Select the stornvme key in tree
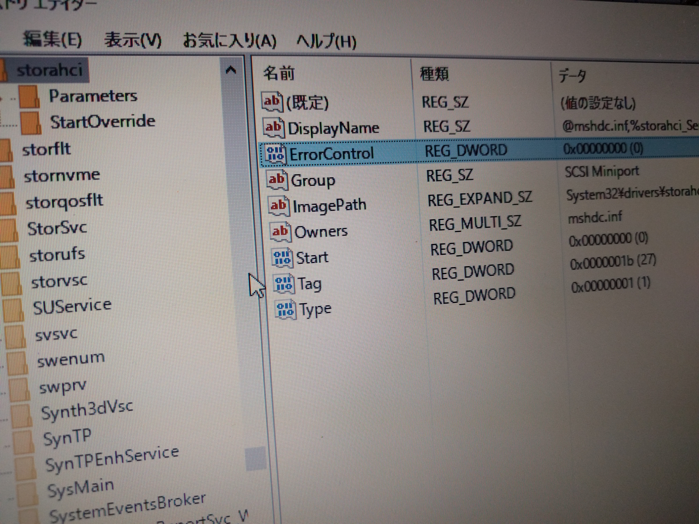The width and height of the screenshot is (699, 524). tap(62, 175)
